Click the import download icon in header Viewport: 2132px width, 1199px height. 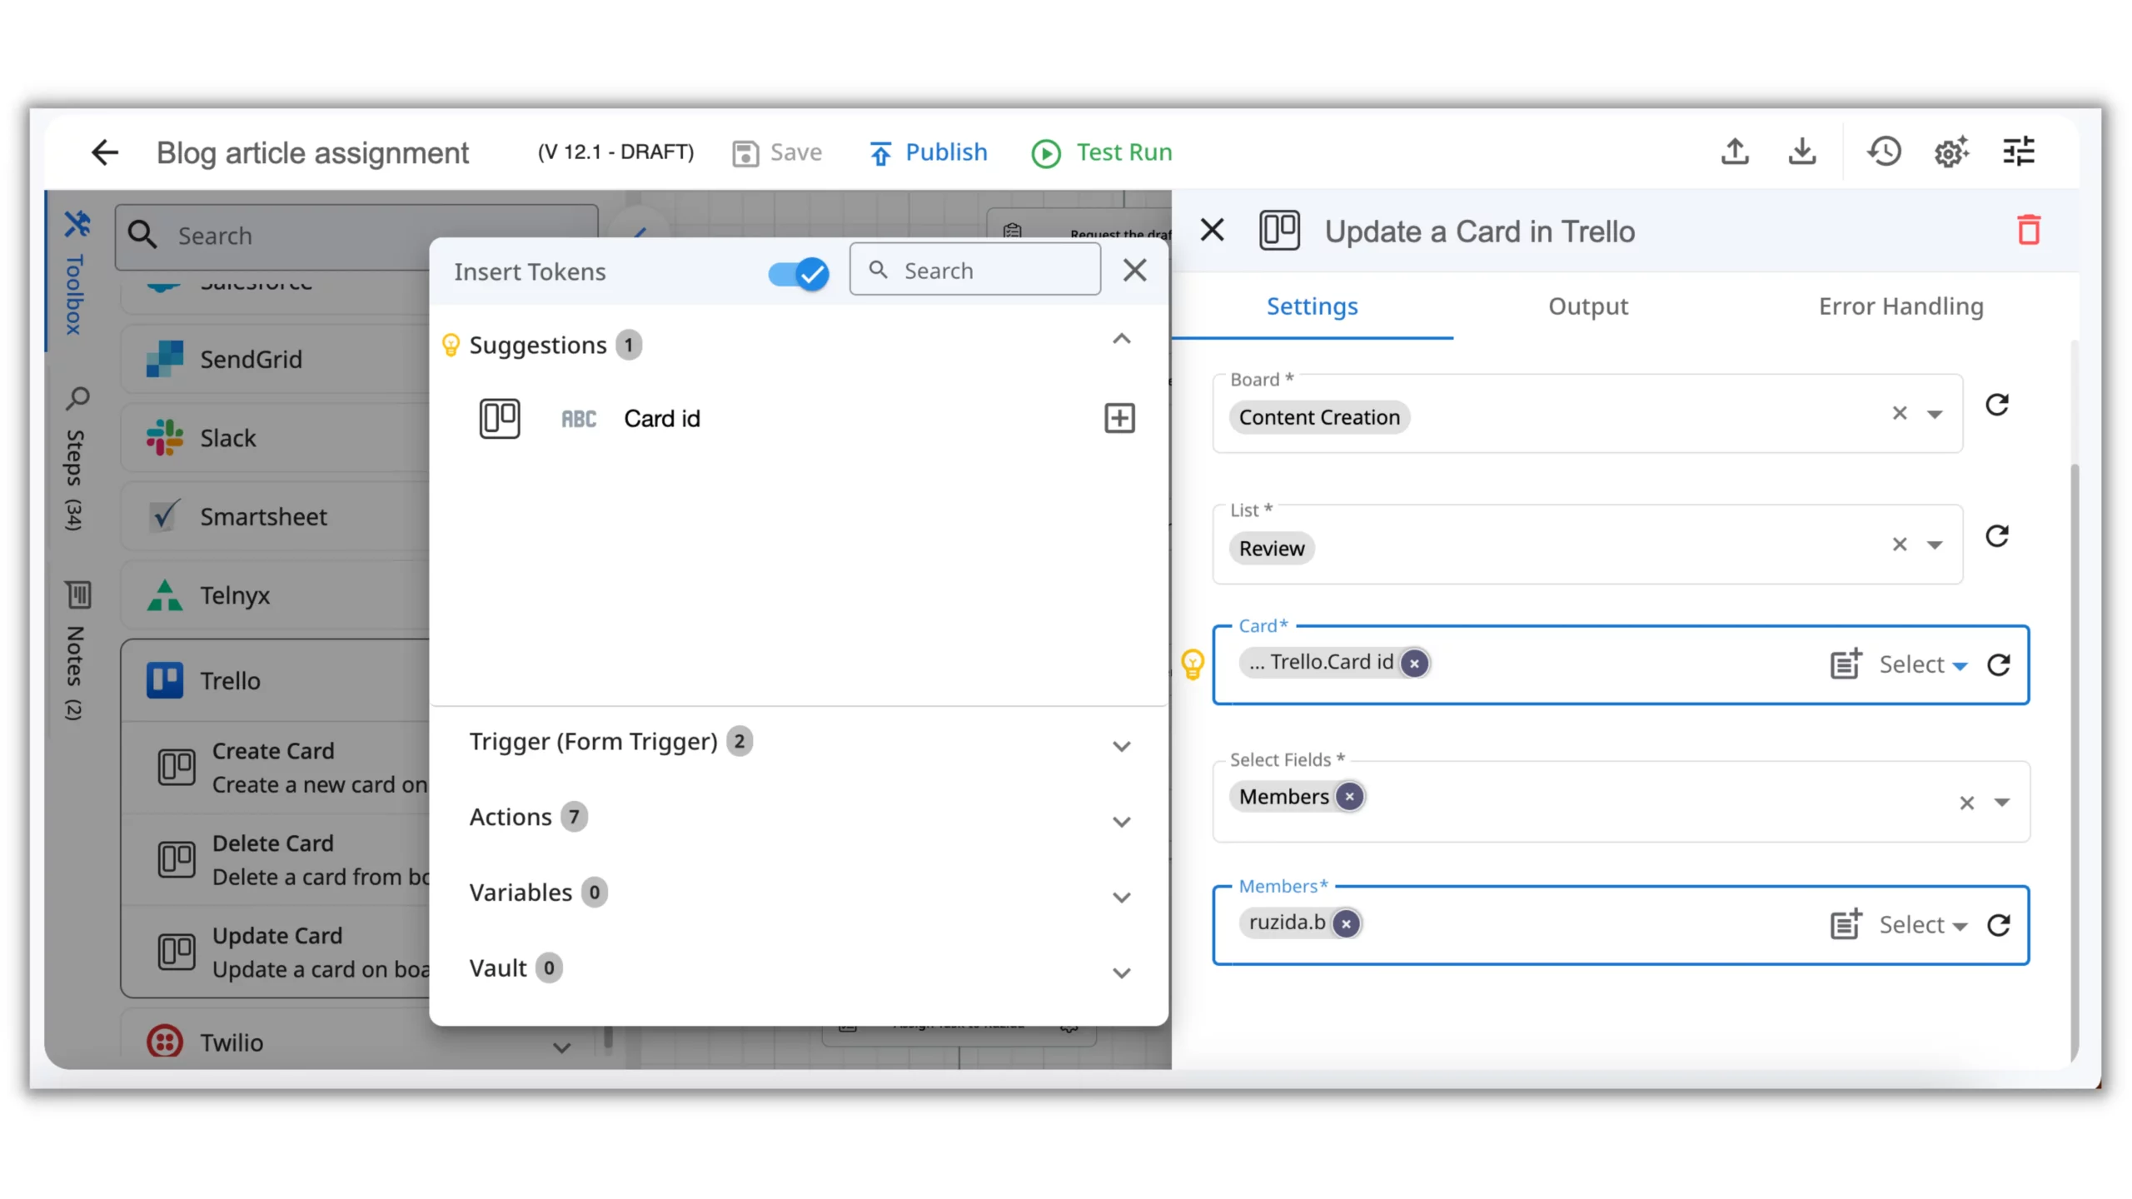[x=1802, y=152]
